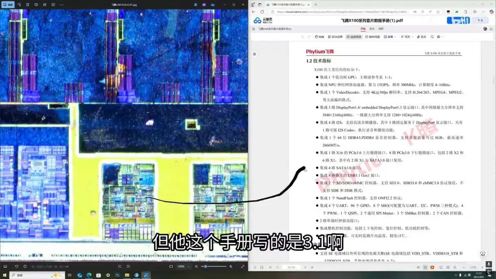Click 旋转视图 rotate view

(373, 37)
